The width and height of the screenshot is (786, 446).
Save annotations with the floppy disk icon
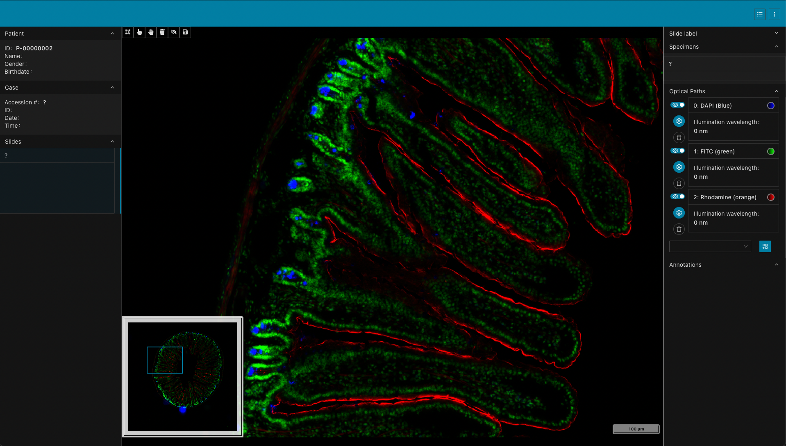(x=185, y=32)
